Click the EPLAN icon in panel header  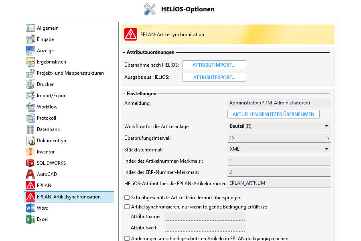tap(130, 35)
